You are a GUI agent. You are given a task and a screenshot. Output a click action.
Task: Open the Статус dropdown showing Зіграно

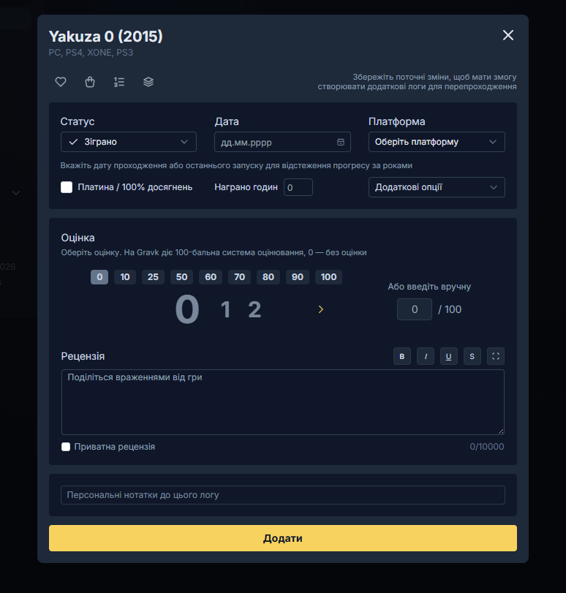tap(129, 142)
